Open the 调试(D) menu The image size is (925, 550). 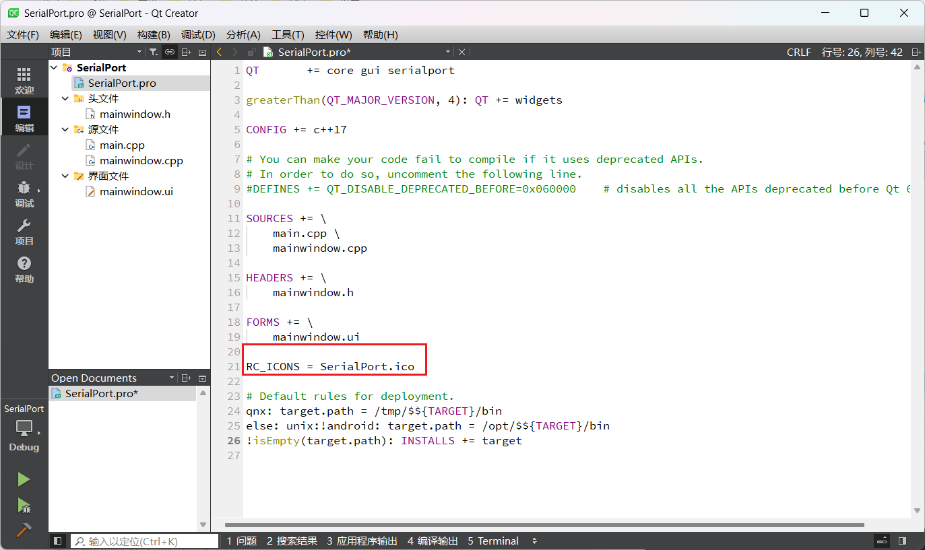tap(198, 34)
